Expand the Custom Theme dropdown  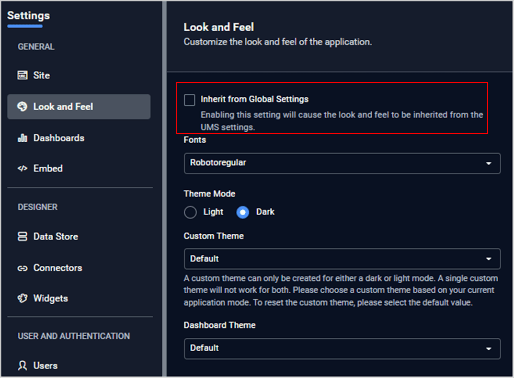(342, 259)
